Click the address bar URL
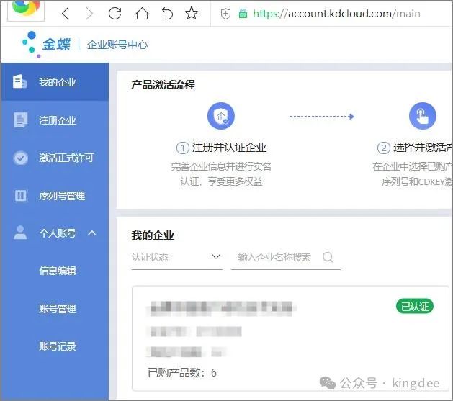This screenshot has width=453, height=401. tap(336, 14)
